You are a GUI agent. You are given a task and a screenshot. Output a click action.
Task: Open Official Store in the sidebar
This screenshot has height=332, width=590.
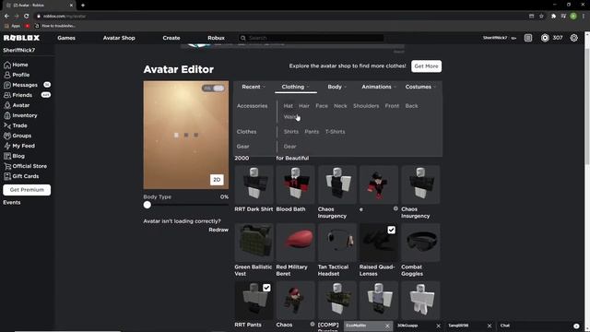(x=25, y=166)
